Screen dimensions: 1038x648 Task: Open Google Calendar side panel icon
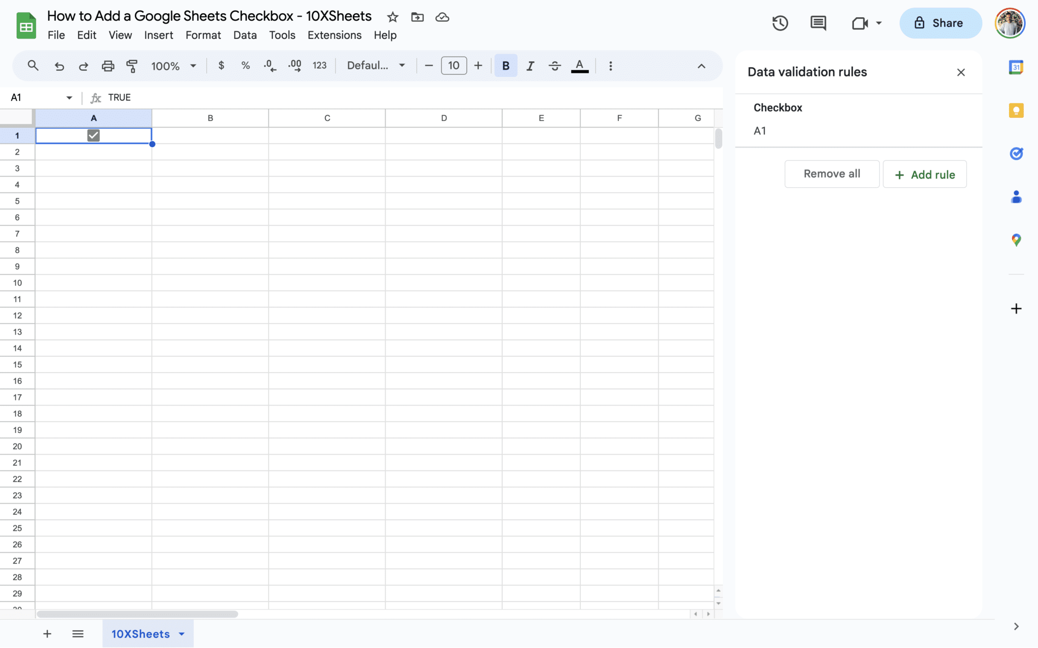pos(1016,67)
